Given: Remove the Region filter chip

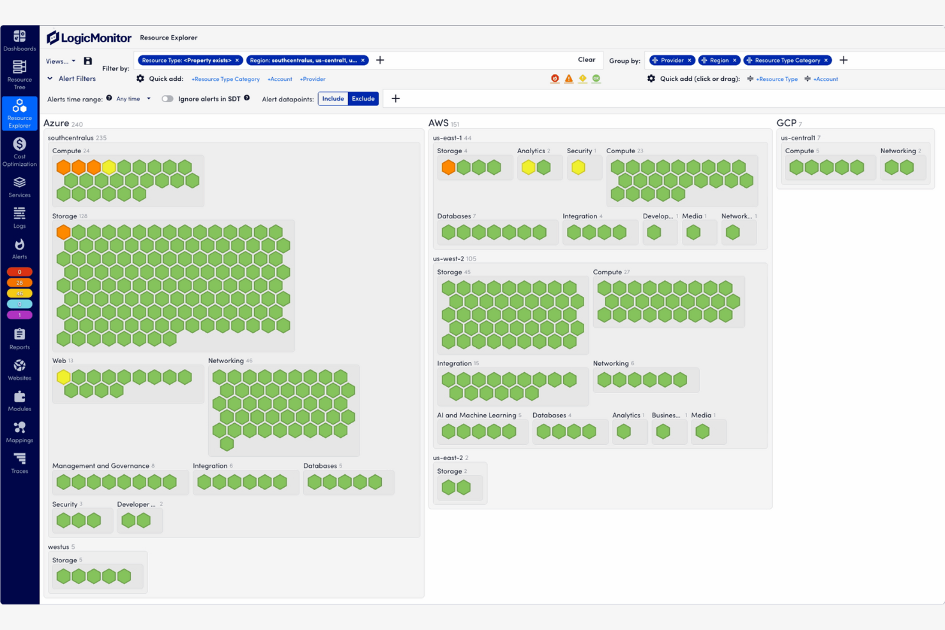Looking at the screenshot, I should (x=363, y=60).
